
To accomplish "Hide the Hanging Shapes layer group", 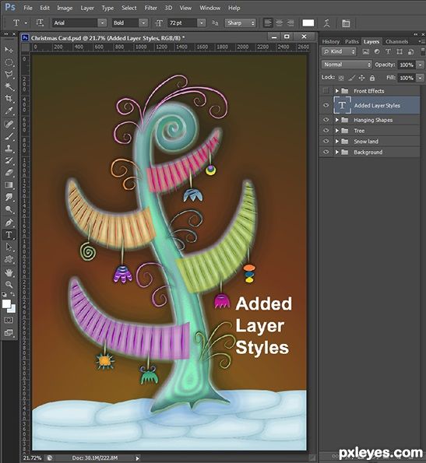I will [x=326, y=120].
